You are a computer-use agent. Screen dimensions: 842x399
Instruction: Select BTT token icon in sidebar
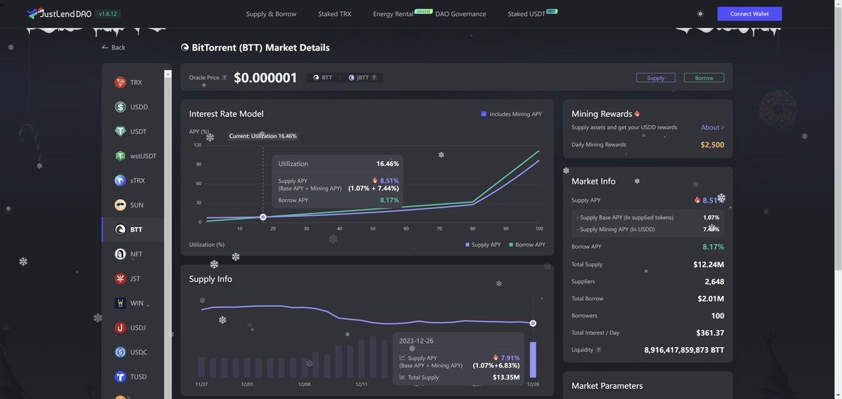click(x=120, y=230)
